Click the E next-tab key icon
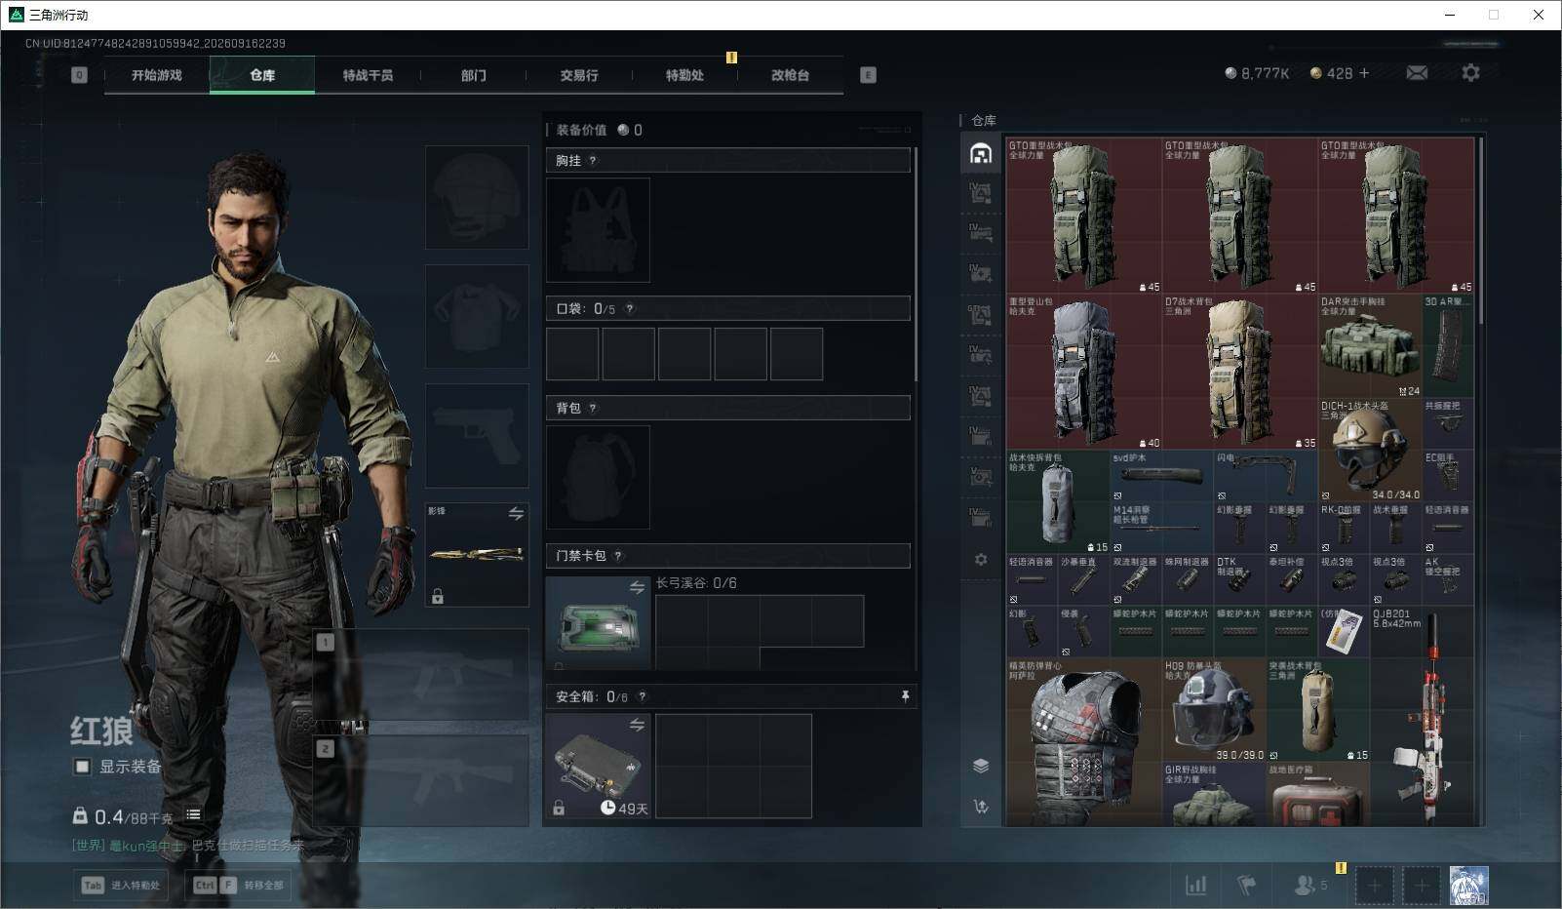Screen dimensions: 1562x909 (x=868, y=75)
